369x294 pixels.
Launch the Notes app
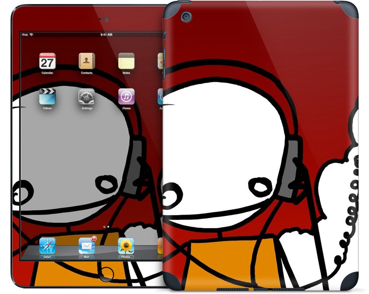coord(126,61)
